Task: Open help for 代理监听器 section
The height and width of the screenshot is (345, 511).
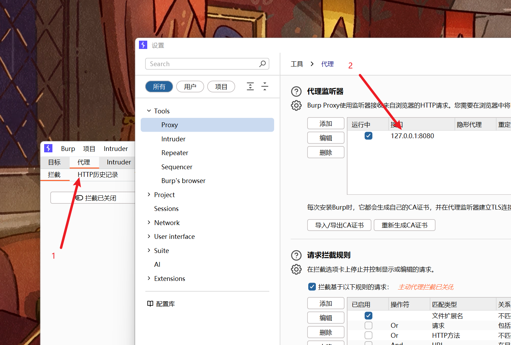Action: (296, 91)
